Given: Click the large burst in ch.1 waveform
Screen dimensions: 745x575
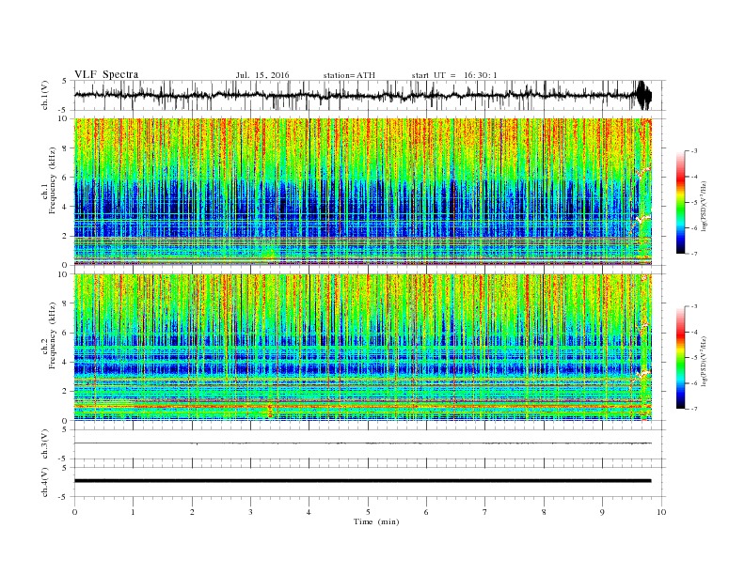Looking at the screenshot, I should click(x=643, y=95).
